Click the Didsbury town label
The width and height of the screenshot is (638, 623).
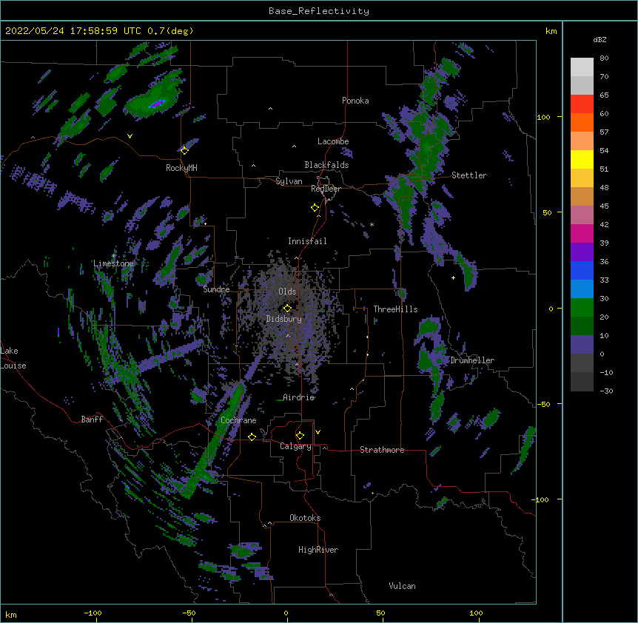pyautogui.click(x=284, y=319)
